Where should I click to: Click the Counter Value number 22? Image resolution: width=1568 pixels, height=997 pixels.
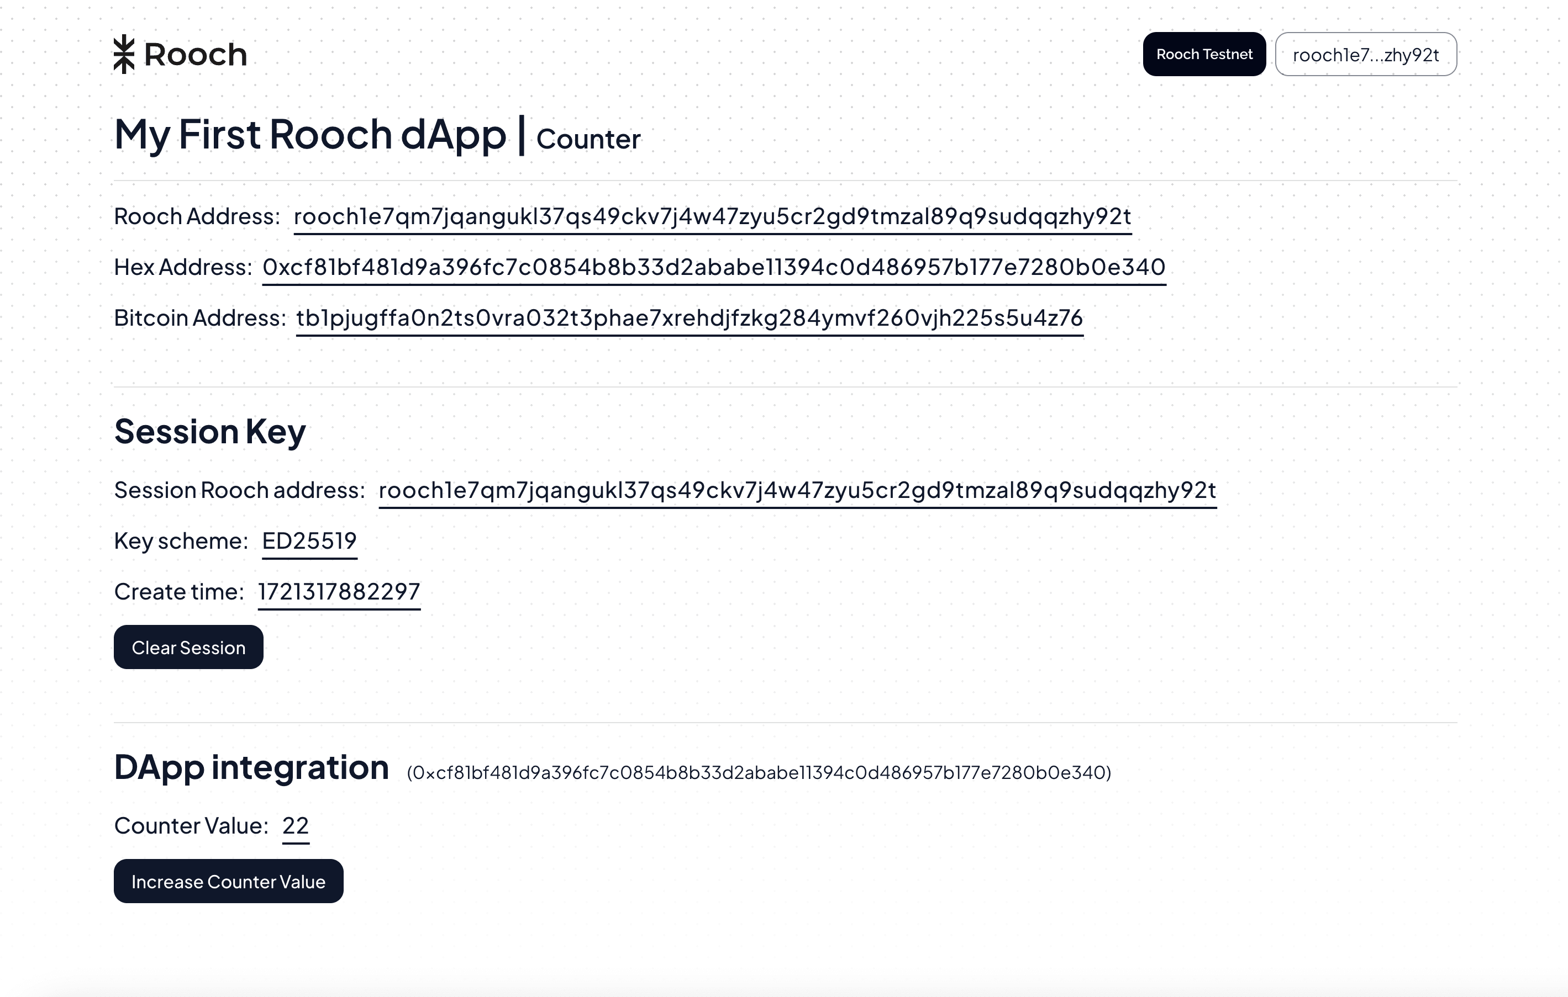coord(296,826)
